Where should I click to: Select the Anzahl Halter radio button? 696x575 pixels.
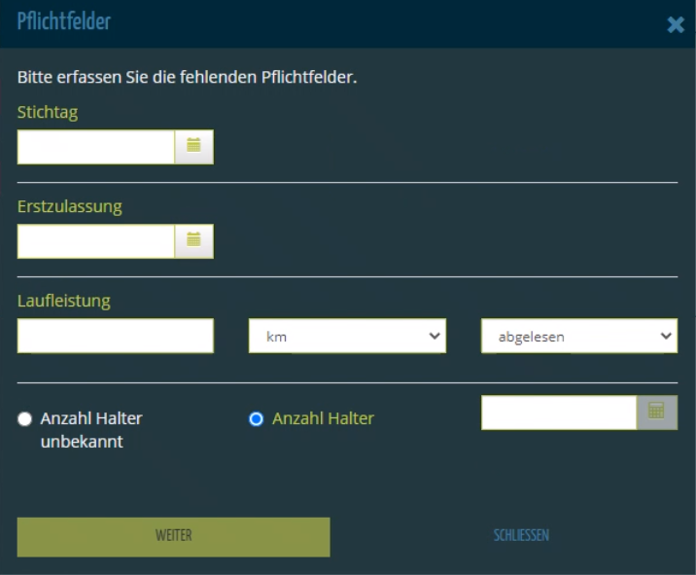(257, 419)
